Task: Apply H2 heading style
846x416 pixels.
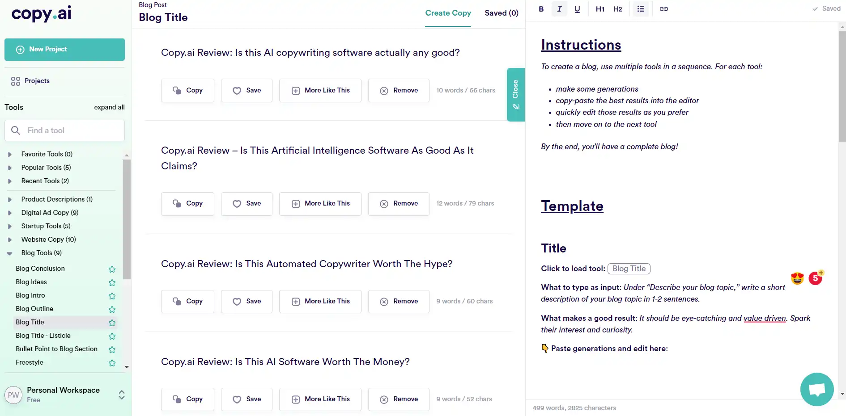Action: (x=618, y=9)
